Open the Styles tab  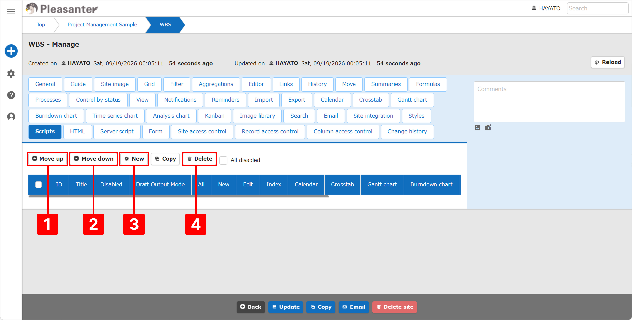(416, 116)
